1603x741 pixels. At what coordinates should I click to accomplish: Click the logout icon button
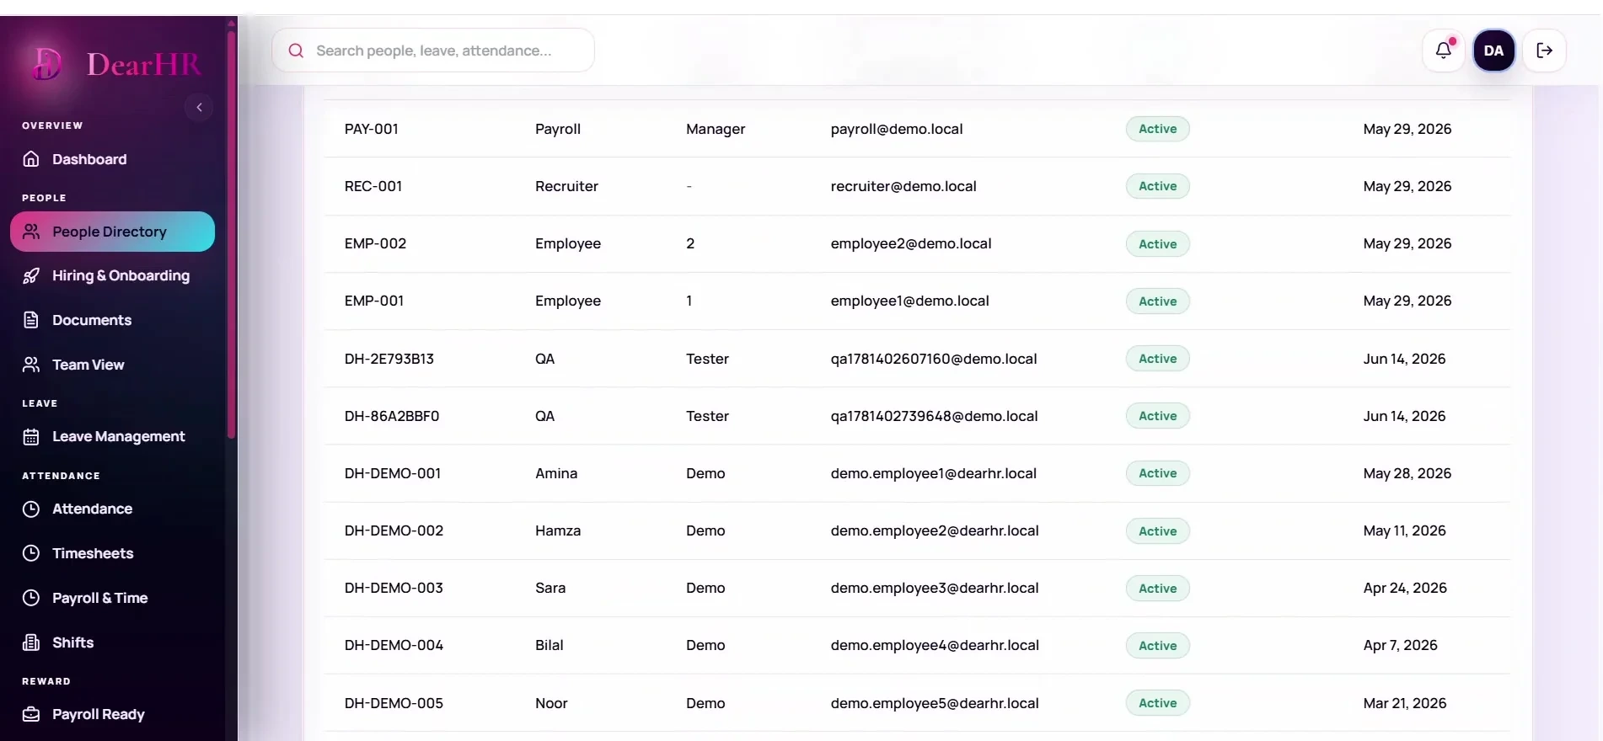click(x=1545, y=51)
